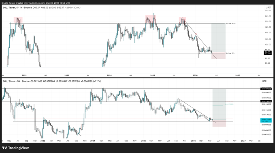Click the 225.00 price scale value
Screen dimensions: 275x153
(x=268, y=21)
